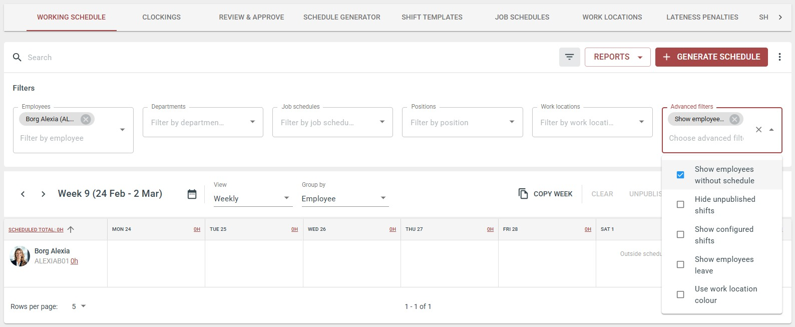Image resolution: width=795 pixels, height=327 pixels.
Task: Check Show employees leave option
Action: tap(680, 265)
